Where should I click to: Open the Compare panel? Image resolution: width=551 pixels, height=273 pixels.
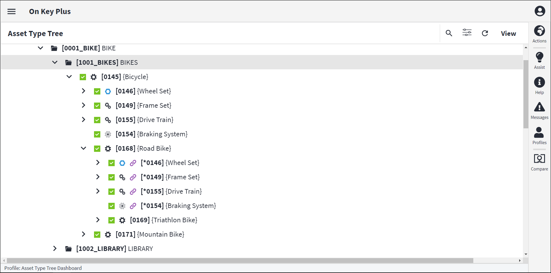[540, 162]
